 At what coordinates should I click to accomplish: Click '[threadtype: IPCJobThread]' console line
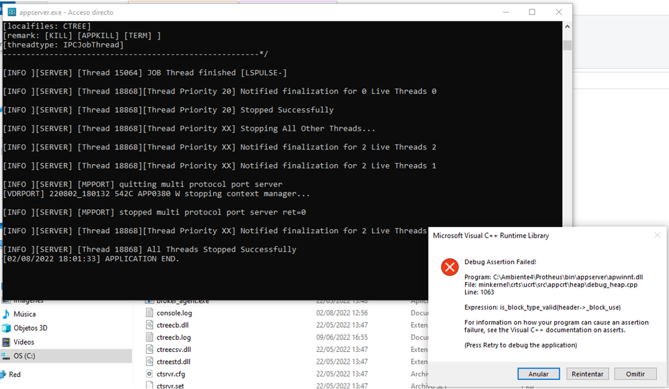click(x=63, y=45)
